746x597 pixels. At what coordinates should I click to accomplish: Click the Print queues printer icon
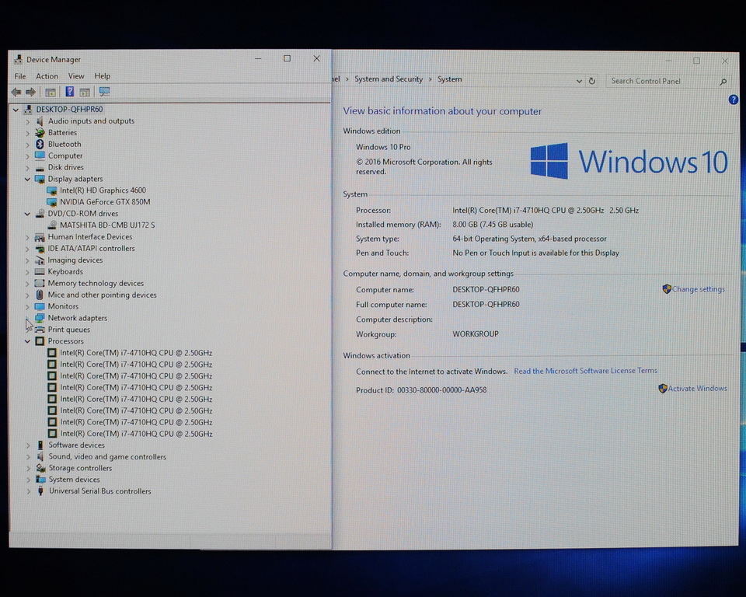pyautogui.click(x=40, y=330)
